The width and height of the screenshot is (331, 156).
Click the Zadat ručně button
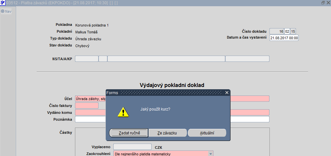click(x=129, y=133)
